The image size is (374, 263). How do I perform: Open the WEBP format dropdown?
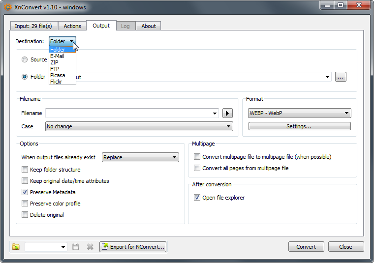coord(299,113)
